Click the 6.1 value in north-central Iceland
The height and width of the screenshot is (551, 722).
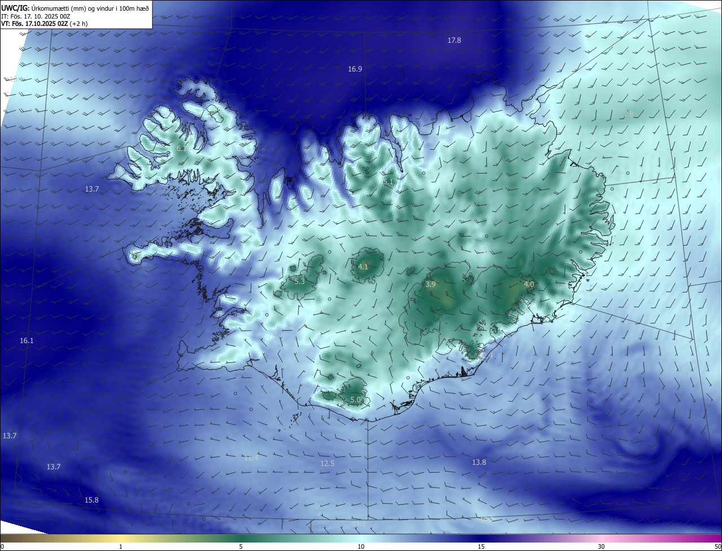coord(388,182)
